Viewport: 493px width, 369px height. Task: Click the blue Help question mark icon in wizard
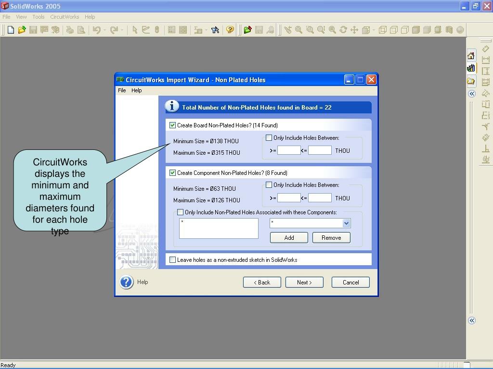[x=127, y=282]
